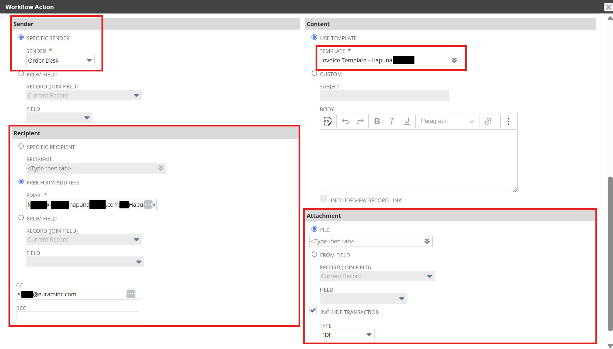This screenshot has height=349, width=613.
Task: Insert a link in body editor
Action: pos(488,121)
